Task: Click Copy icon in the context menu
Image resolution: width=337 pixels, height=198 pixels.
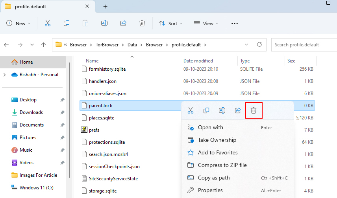Action: [206, 110]
